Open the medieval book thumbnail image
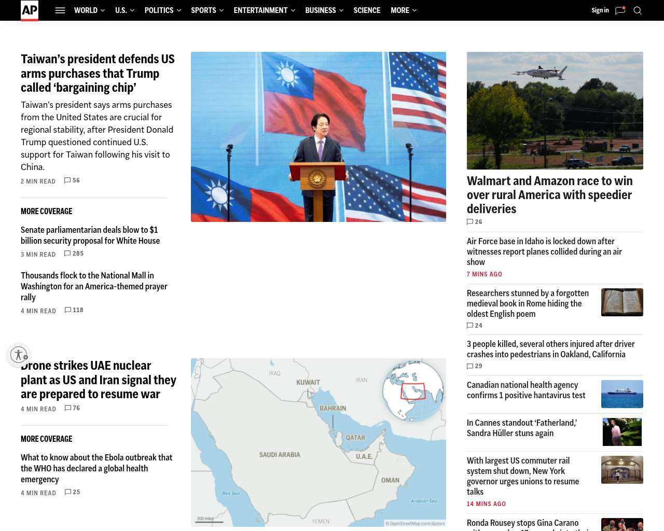Screen dimensions: 664x531 click(622, 302)
